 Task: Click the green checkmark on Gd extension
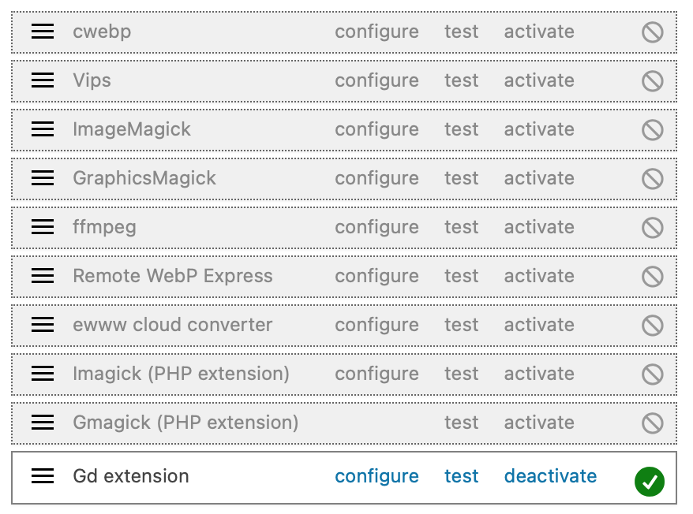pos(650,482)
